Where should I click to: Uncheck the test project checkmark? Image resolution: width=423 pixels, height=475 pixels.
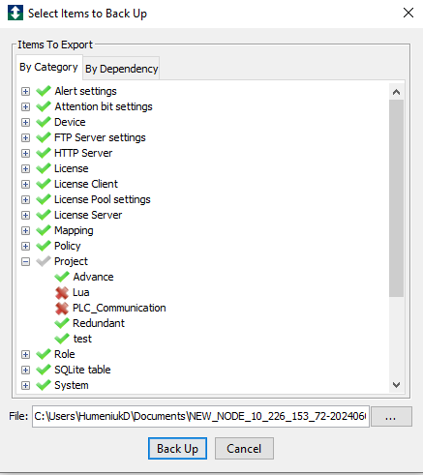coord(62,339)
